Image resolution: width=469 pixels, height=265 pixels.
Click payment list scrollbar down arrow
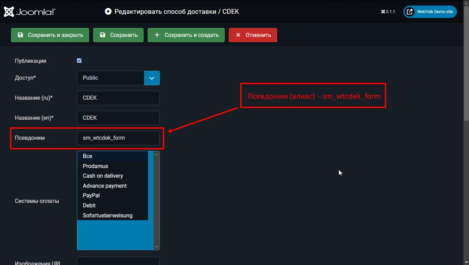(157, 247)
